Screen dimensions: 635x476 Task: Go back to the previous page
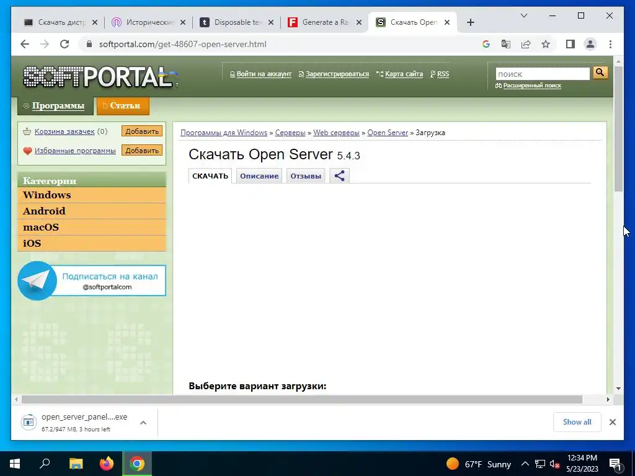[25, 44]
